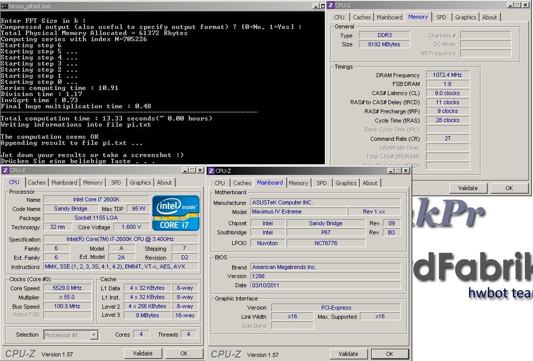The width and height of the screenshot is (533, 361).
Task: Click the Maximus IV Extreme model field
Action: point(298,212)
